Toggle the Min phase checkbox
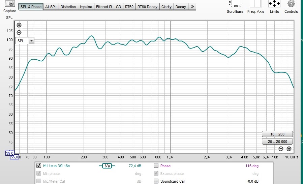The height and width of the screenshot is (184, 303). tap(39, 173)
